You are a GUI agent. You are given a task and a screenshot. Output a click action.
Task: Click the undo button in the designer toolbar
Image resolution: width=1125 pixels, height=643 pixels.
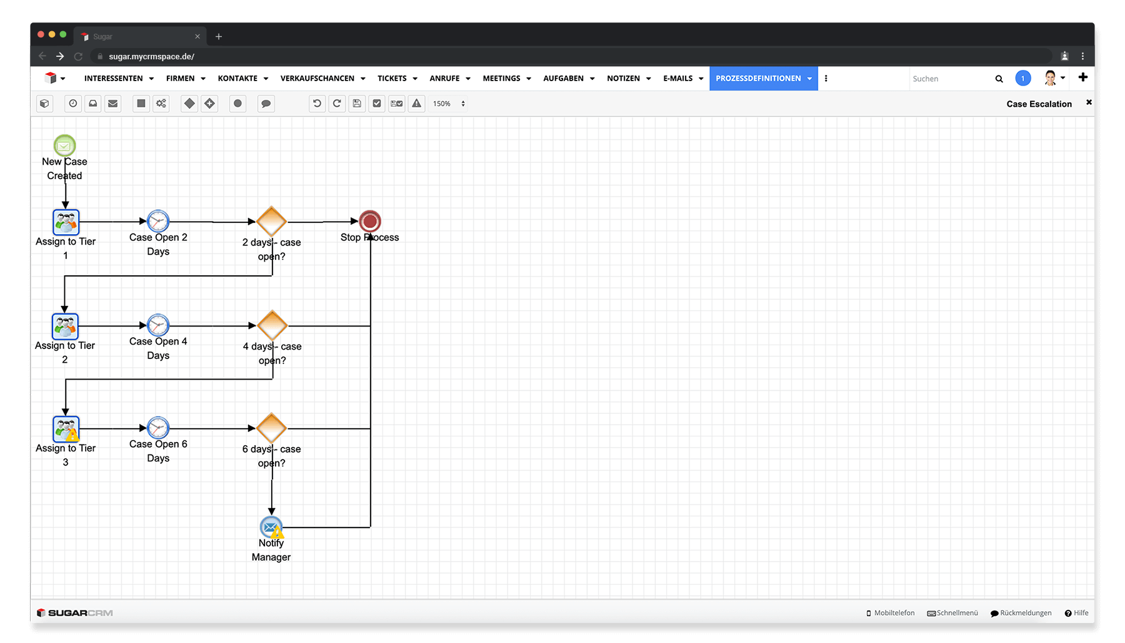point(317,104)
